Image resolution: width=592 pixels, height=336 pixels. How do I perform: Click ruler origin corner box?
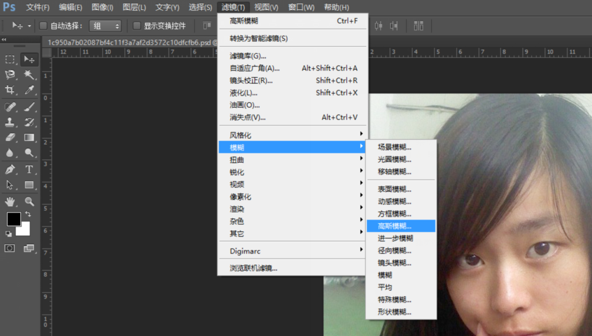coord(46,52)
